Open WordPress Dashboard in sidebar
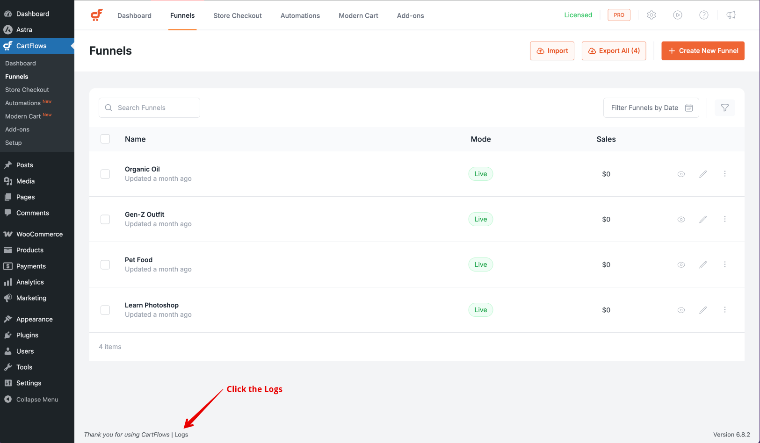 (x=37, y=14)
